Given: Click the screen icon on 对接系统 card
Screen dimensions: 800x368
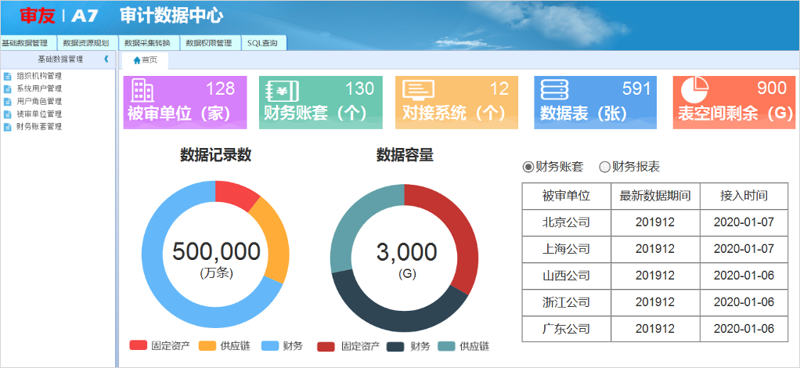Looking at the screenshot, I should pyautogui.click(x=418, y=91).
